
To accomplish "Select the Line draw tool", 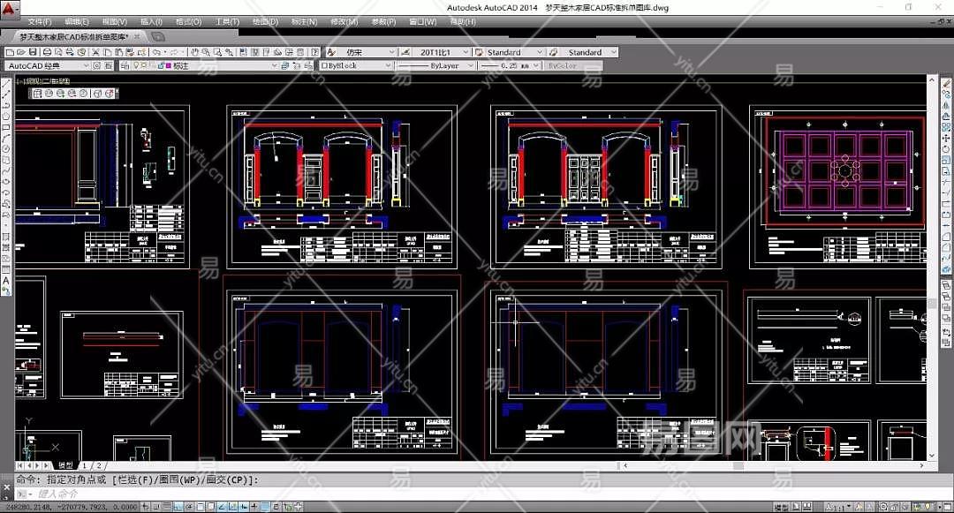I will (6, 83).
